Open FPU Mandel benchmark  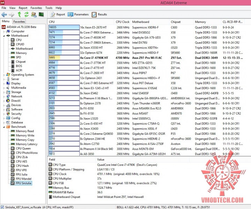pos(24,179)
